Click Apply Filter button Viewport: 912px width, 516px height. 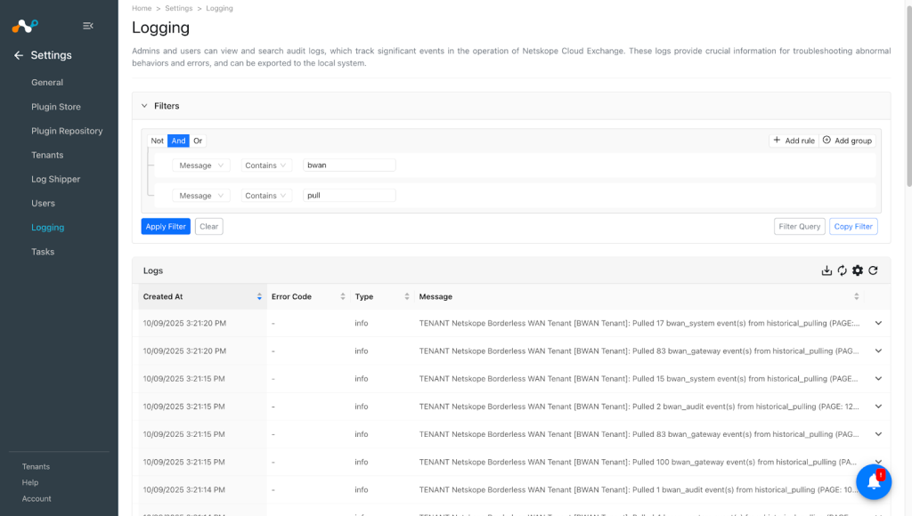coord(166,227)
